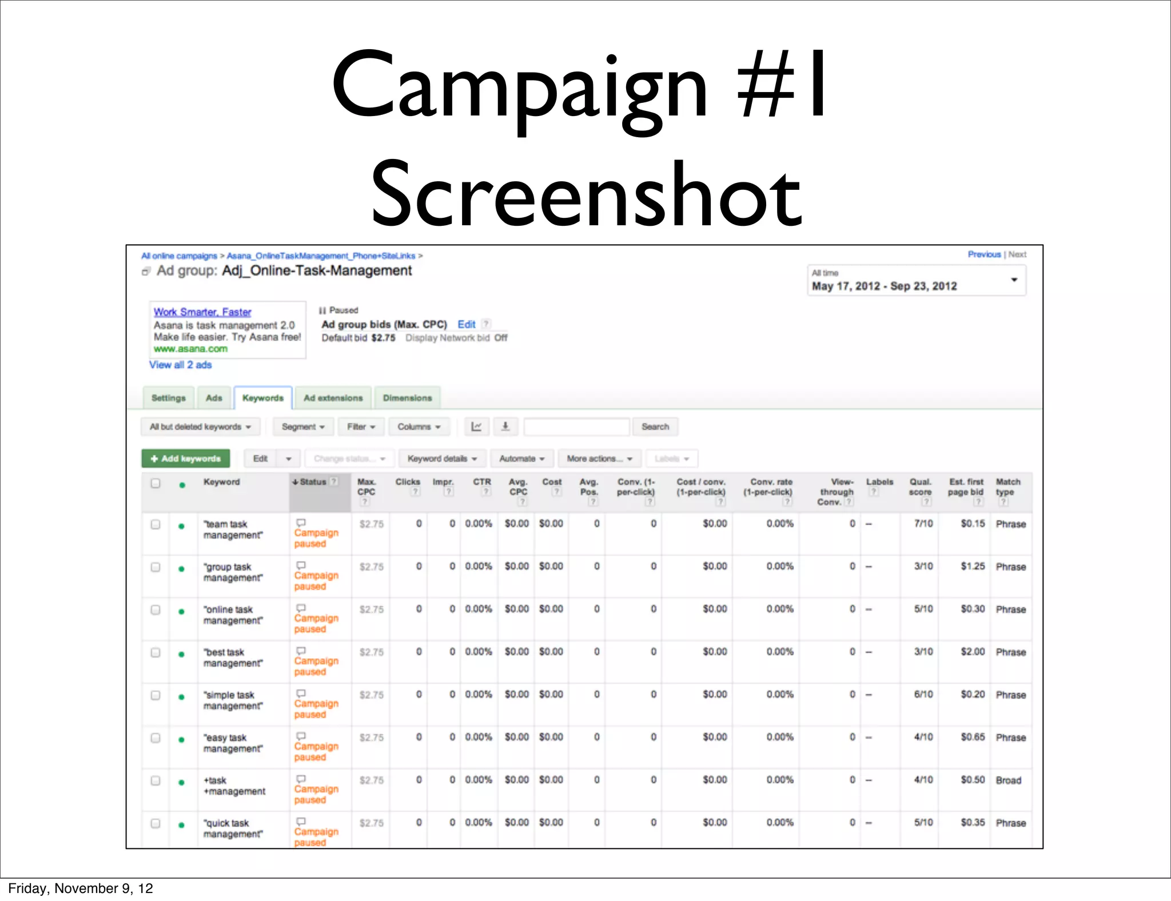This screenshot has width=1171, height=901.
Task: Check the +task +management keyword row
Action: click(156, 781)
